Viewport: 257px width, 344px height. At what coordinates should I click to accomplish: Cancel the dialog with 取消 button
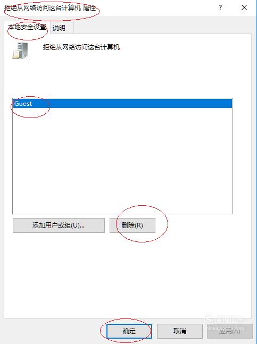179,331
